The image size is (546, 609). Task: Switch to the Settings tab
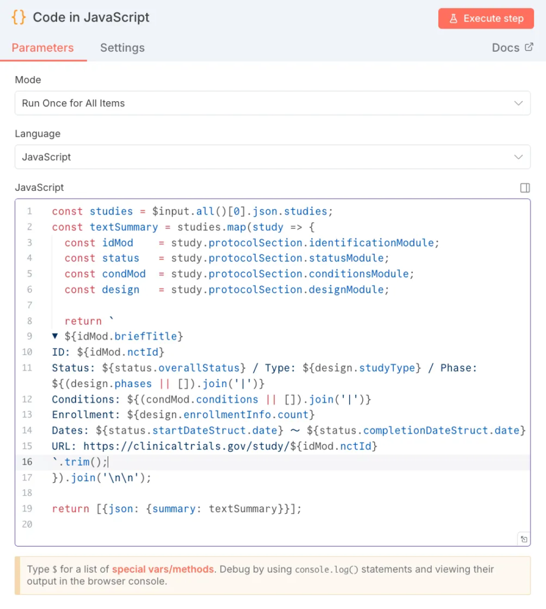(122, 48)
